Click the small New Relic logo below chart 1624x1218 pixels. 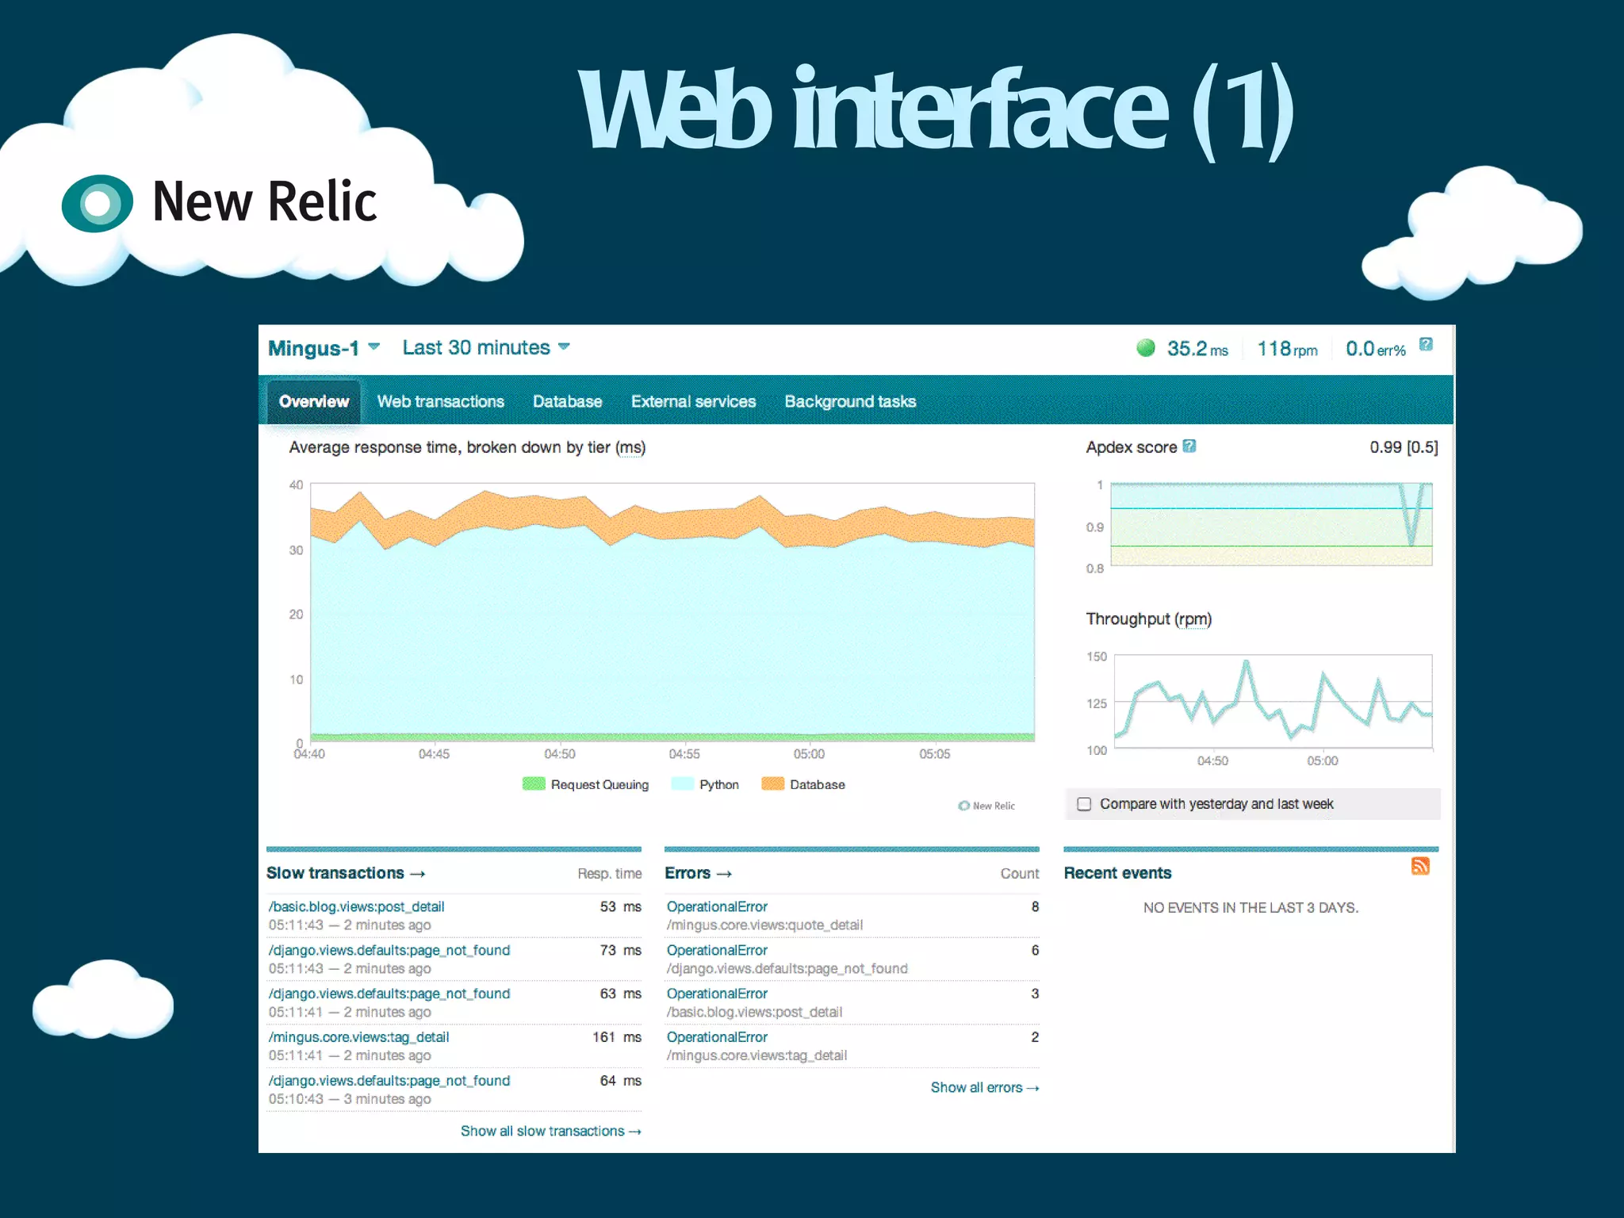[x=986, y=806]
